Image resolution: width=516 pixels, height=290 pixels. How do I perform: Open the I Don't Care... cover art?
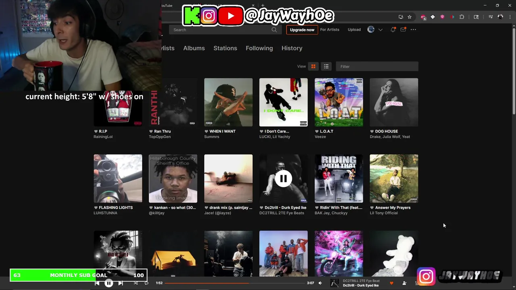pyautogui.click(x=283, y=102)
